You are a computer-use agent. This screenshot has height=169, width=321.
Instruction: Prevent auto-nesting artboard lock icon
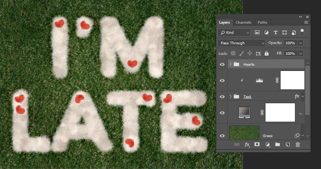click(x=258, y=54)
